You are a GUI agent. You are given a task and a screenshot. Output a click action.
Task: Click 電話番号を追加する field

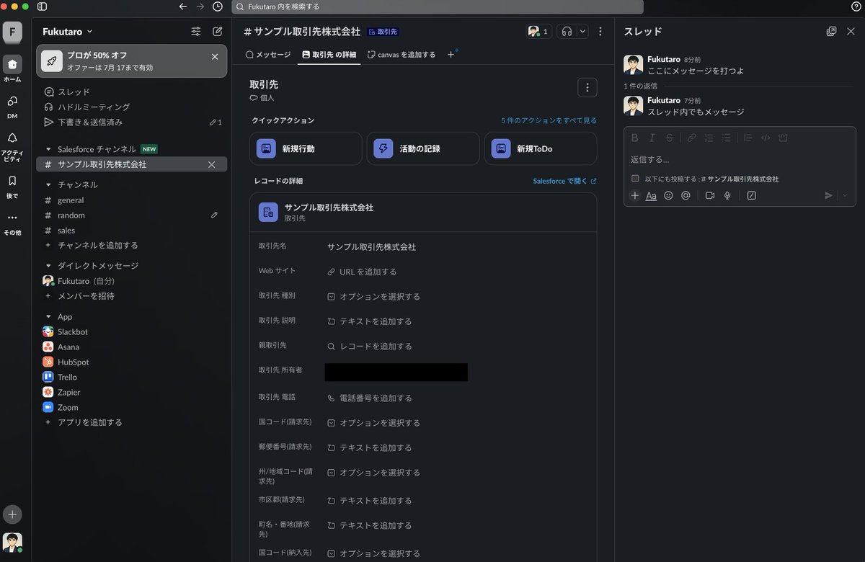pos(370,398)
